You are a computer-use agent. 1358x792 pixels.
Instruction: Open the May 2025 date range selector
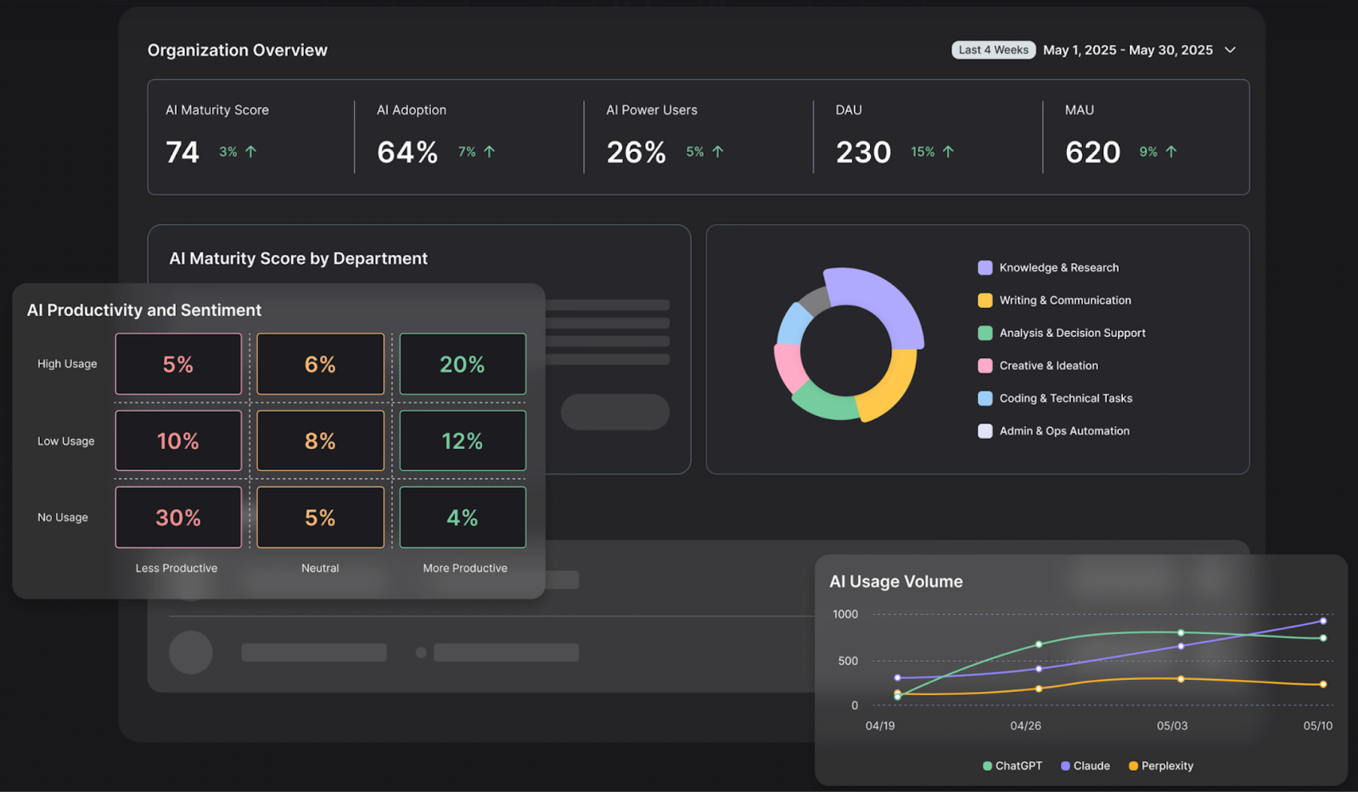[1127, 50]
